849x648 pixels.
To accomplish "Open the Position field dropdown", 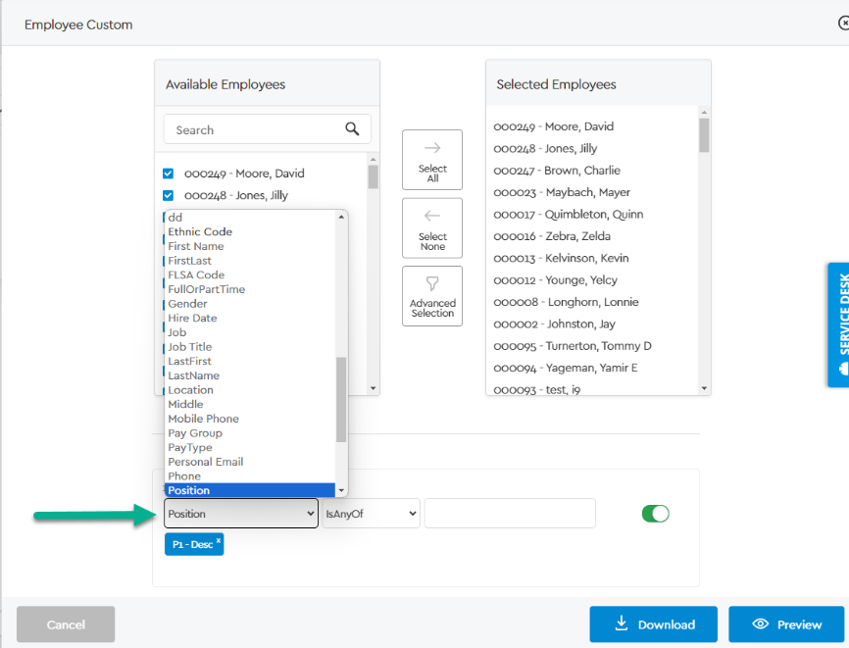I will point(241,514).
